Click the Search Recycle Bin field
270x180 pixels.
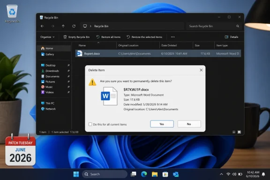coord(214,26)
